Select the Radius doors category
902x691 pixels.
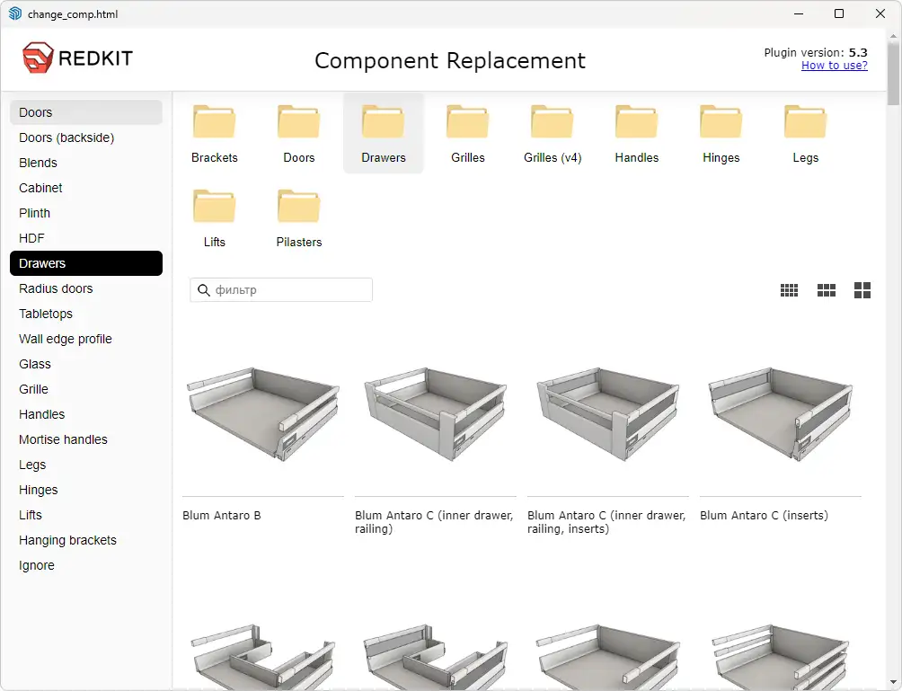56,288
